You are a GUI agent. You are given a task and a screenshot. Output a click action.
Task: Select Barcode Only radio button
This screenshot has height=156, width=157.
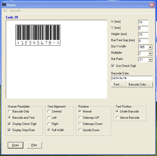(x=10, y=111)
